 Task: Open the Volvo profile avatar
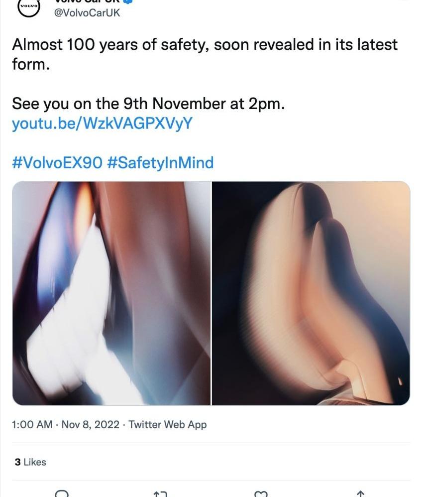(28, 7)
